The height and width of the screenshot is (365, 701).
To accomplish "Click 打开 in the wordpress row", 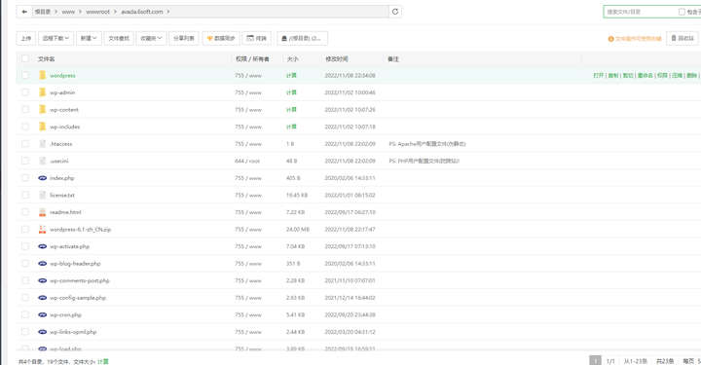I will 598,76.
